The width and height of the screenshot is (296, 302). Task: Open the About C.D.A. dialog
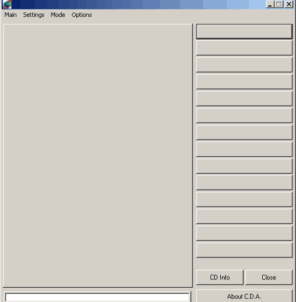pos(244,296)
